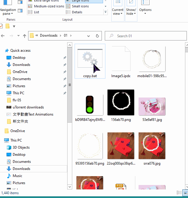Go up one folder level

pyautogui.click(x=25, y=36)
